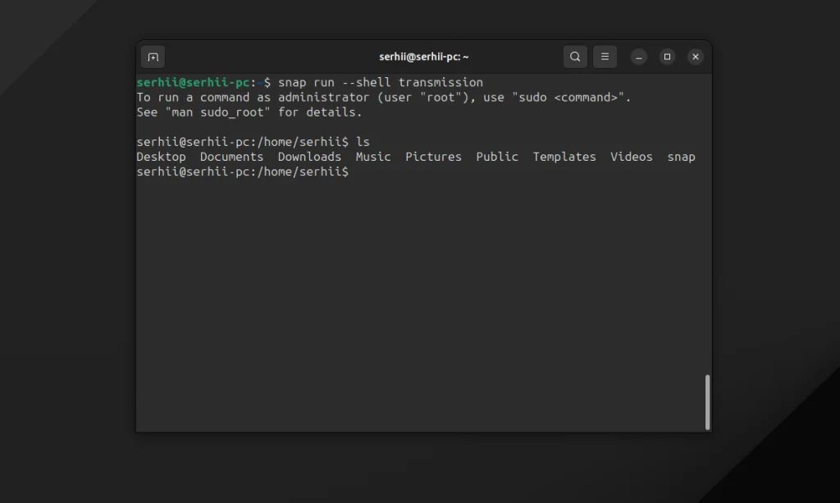840x503 pixels.
Task: Click the Templates directory name
Action: pos(564,157)
